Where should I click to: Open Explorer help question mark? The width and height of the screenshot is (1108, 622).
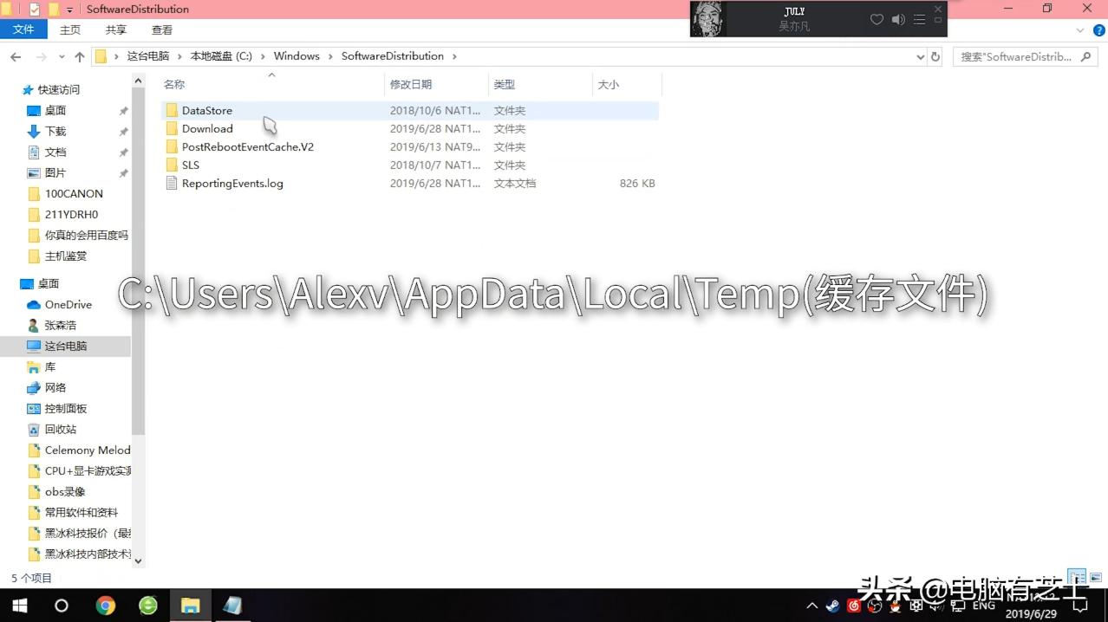pyautogui.click(x=1101, y=29)
